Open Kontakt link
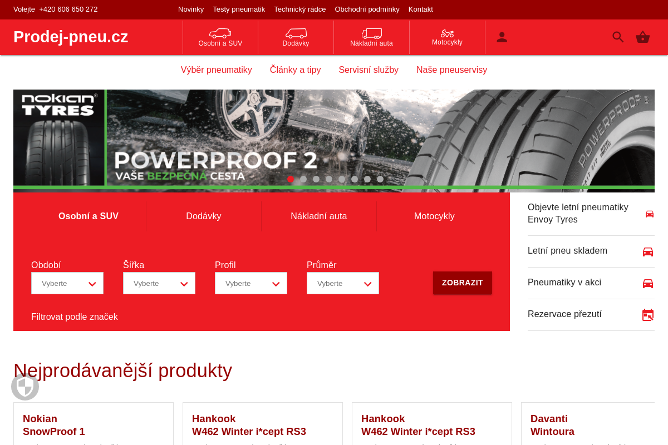This screenshot has height=445, width=668. pyautogui.click(x=421, y=9)
